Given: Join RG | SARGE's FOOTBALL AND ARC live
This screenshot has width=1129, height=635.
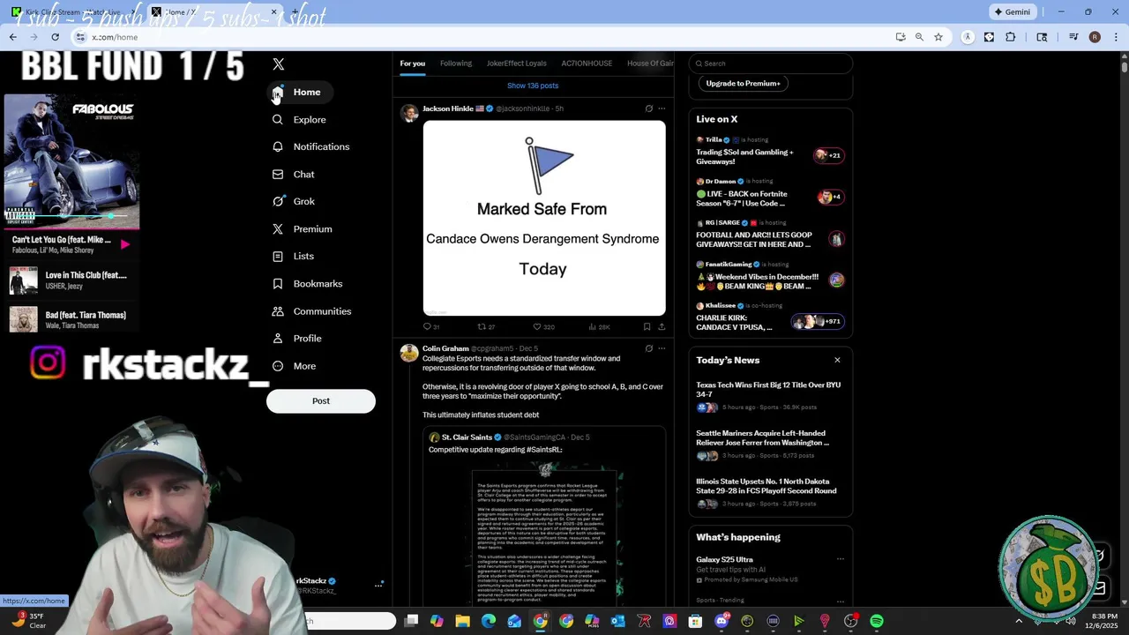Looking at the screenshot, I should coord(770,235).
